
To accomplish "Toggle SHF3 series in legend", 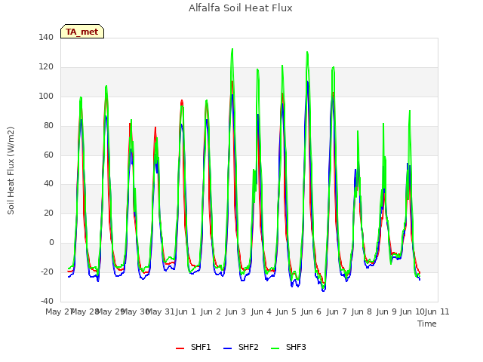I will point(288,348).
